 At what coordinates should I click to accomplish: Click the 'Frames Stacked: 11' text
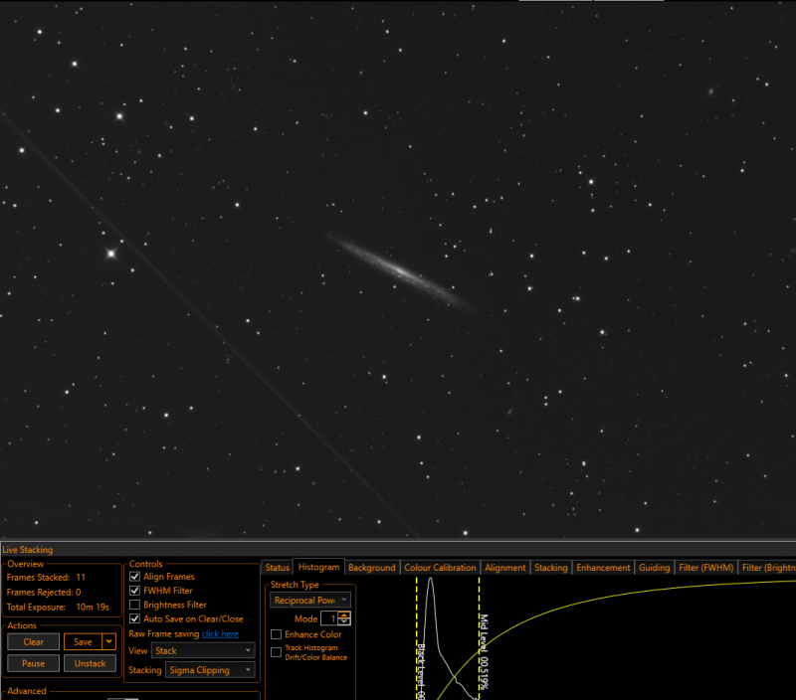coord(46,578)
